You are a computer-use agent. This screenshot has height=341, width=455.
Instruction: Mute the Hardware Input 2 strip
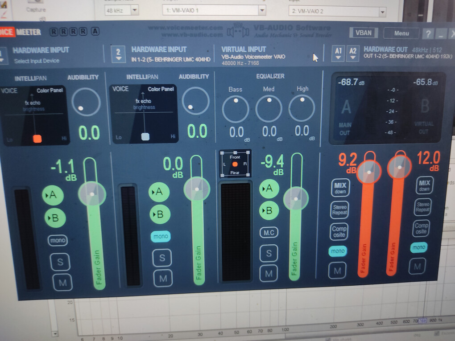(163, 278)
